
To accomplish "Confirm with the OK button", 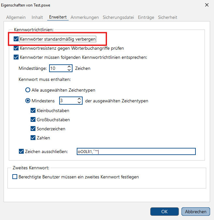I will (165, 212).
